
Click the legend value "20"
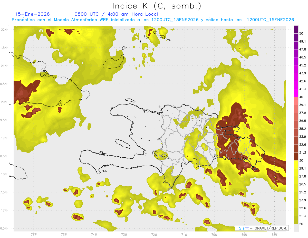pyautogui.click(x=302, y=224)
